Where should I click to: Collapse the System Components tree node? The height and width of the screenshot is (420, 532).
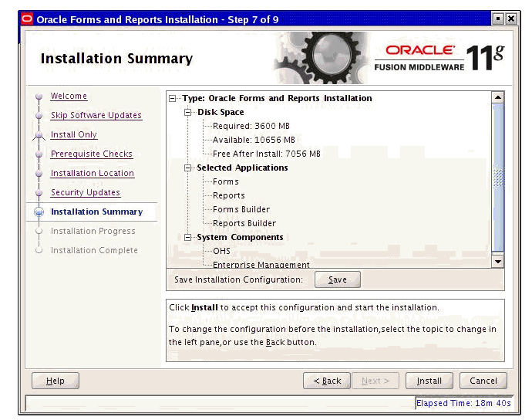click(x=187, y=237)
